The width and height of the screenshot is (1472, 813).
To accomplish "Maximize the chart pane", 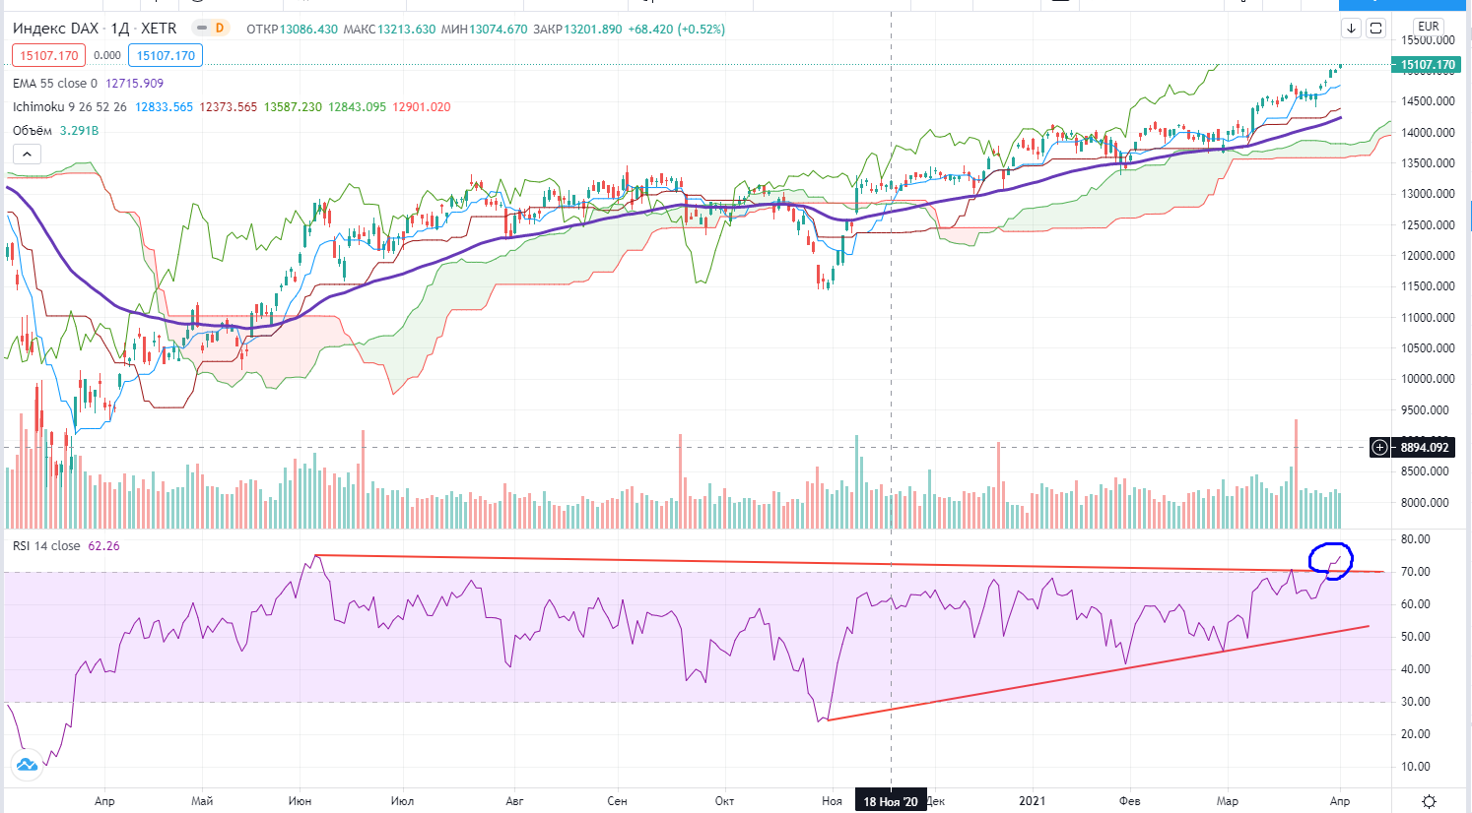I will (x=1376, y=29).
